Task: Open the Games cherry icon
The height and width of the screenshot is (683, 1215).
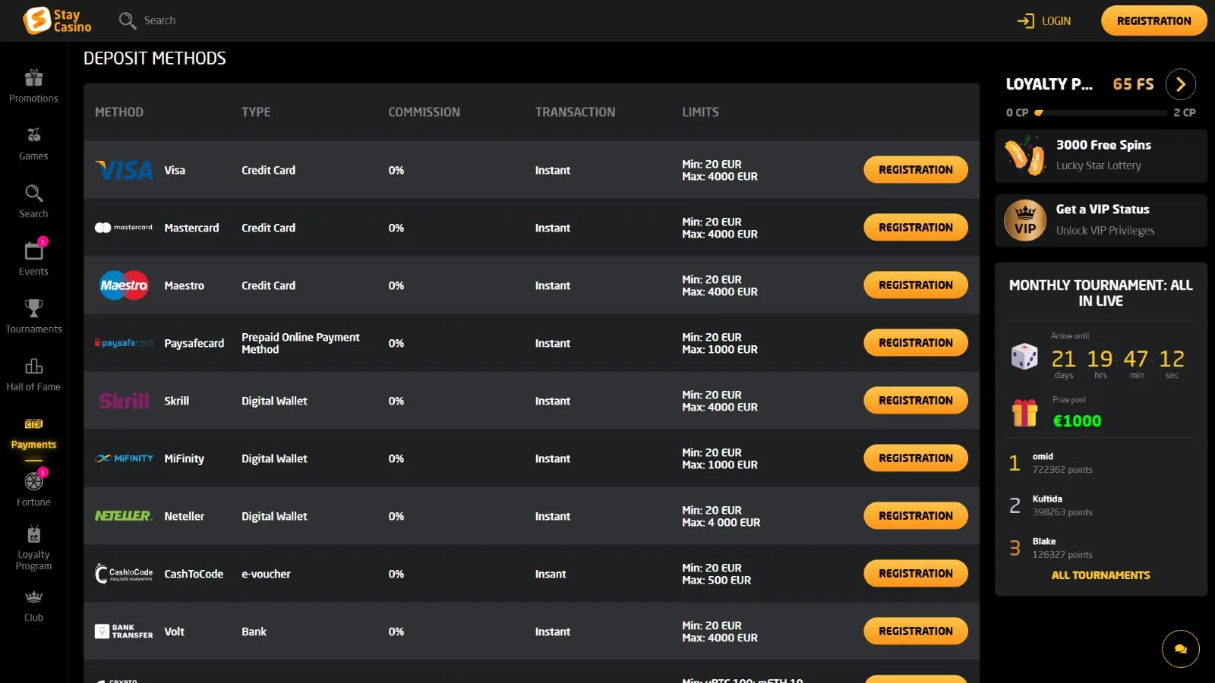Action: pos(33,136)
